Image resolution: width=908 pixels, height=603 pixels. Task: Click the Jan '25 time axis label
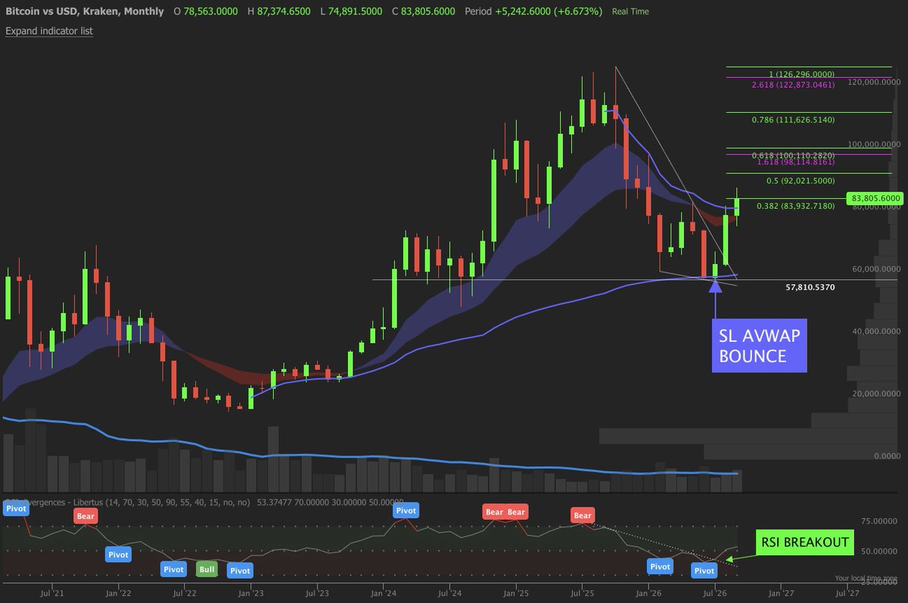point(516,594)
